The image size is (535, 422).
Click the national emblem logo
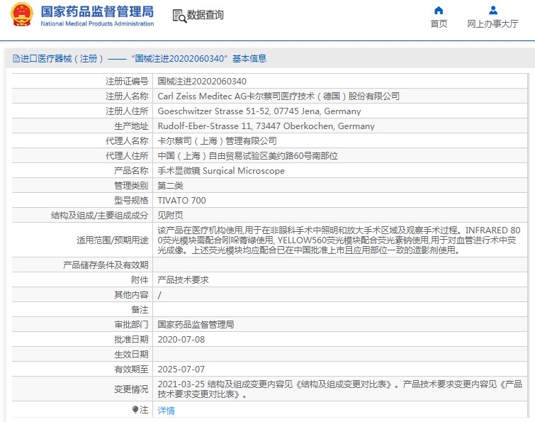(22, 14)
